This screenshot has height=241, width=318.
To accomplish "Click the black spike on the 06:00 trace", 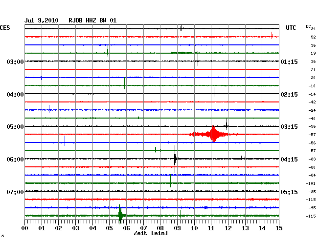I will coord(175,159).
